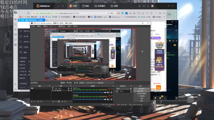Open OBS 编辑 menu
The height and width of the screenshot is (120, 214).
pos(39,26)
